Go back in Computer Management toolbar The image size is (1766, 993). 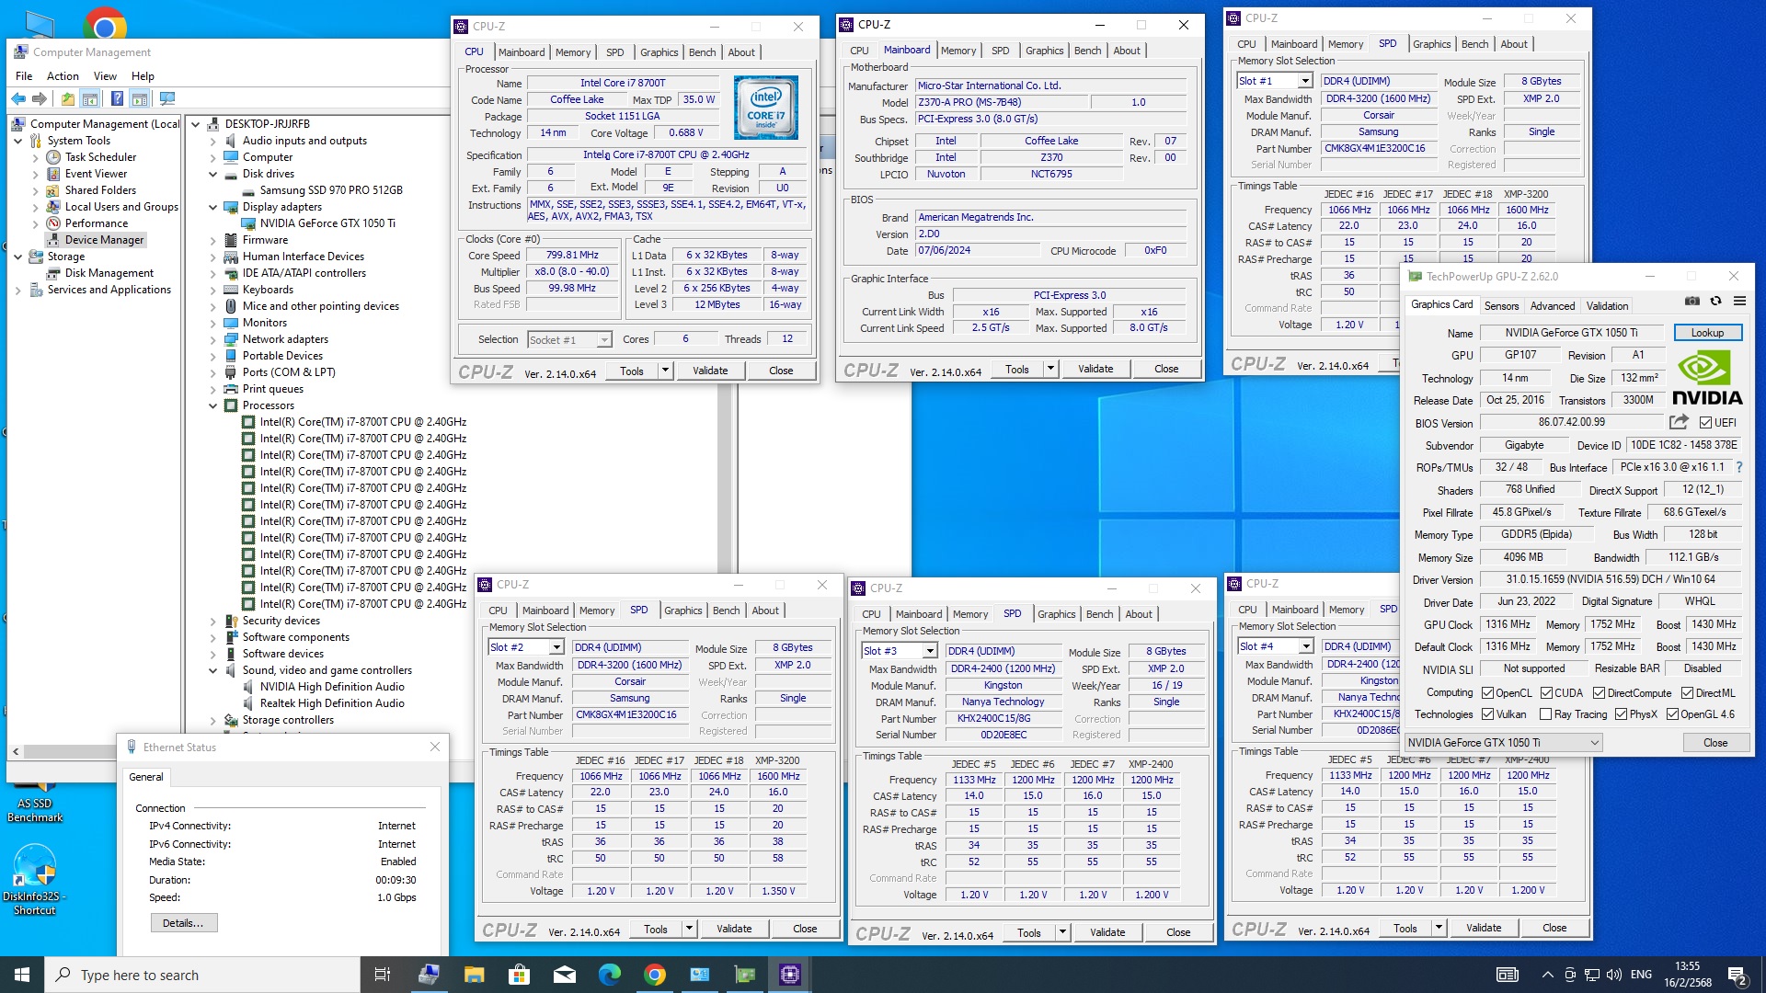pos(18,98)
